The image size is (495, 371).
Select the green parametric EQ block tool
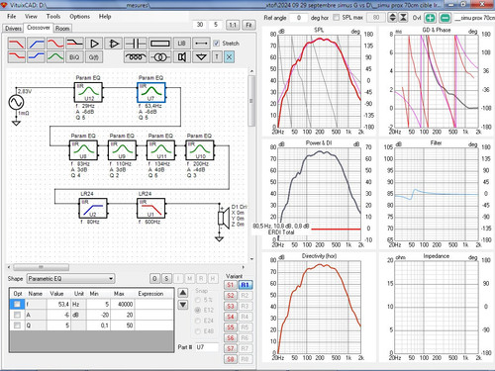coord(55,57)
